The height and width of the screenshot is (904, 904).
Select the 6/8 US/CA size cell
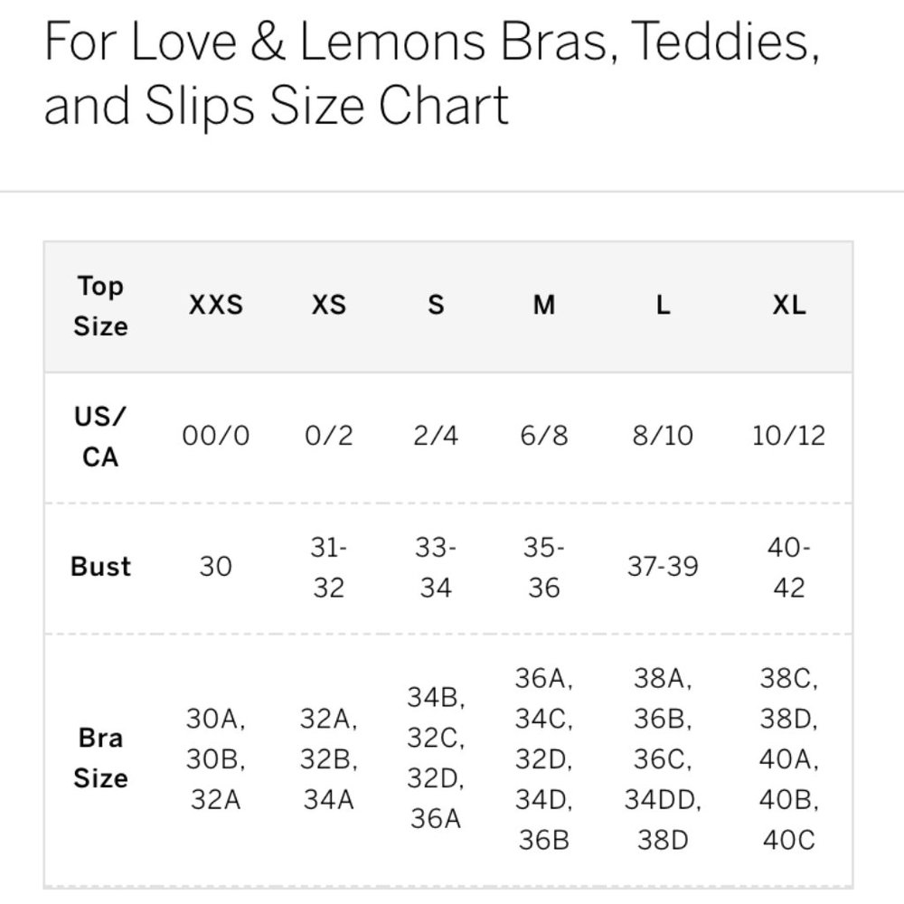click(543, 437)
